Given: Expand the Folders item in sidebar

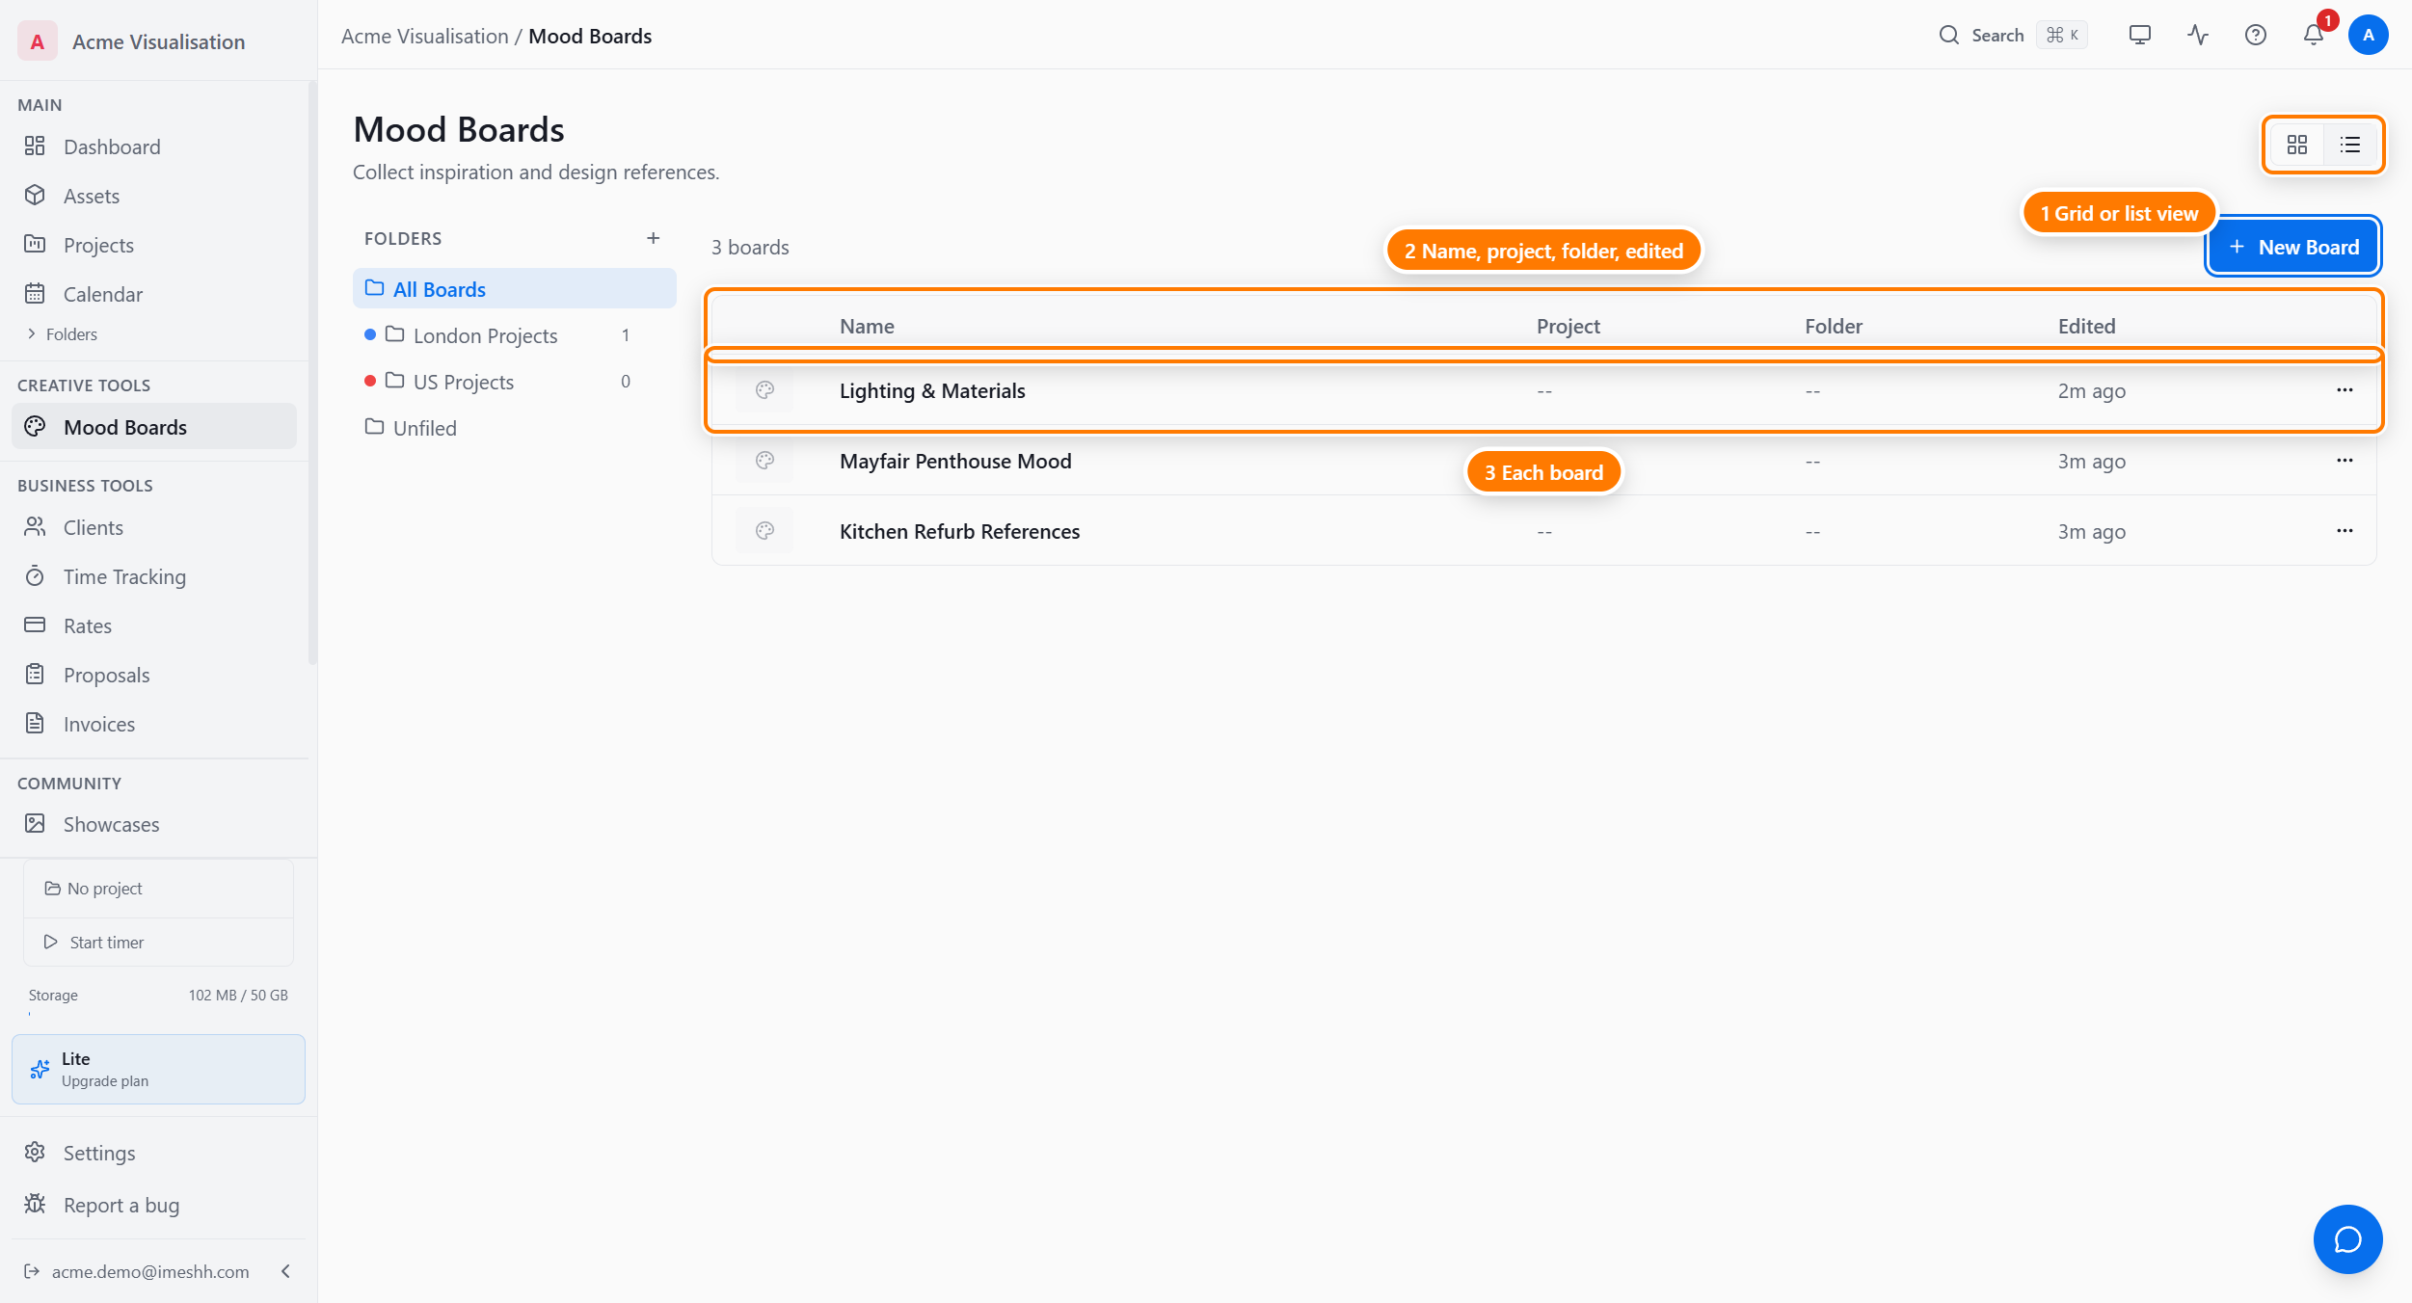Looking at the screenshot, I should pos(62,334).
